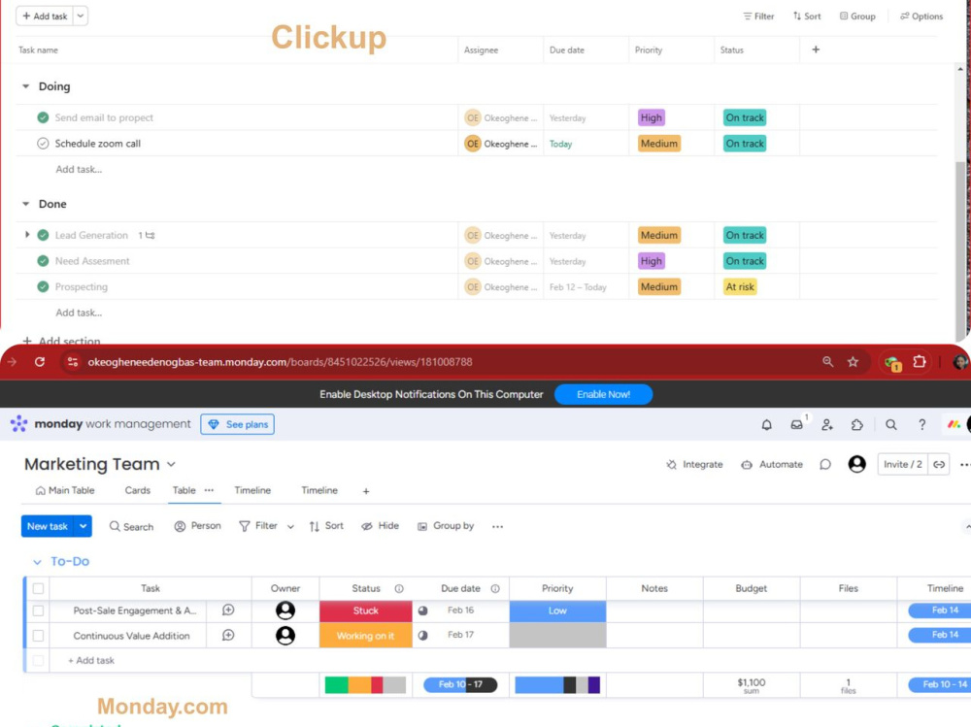Click the board user avatar near Invite

click(857, 464)
